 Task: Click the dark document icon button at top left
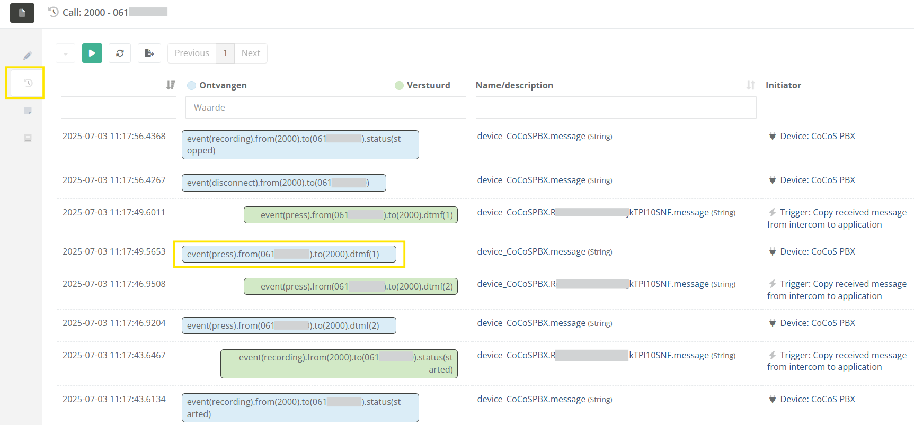point(22,13)
